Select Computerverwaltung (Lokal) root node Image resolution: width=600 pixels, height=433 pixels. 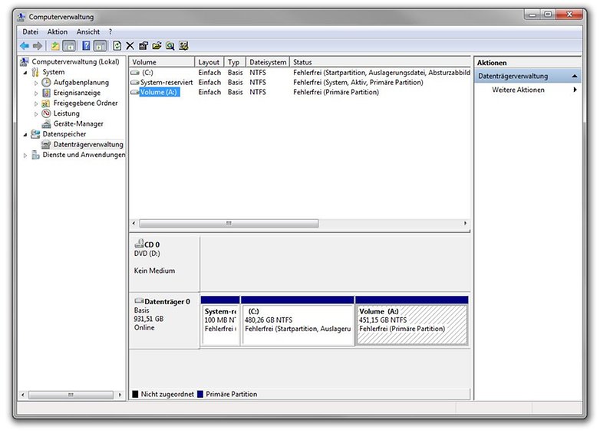pyautogui.click(x=75, y=61)
